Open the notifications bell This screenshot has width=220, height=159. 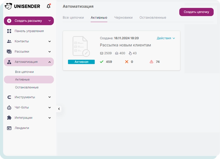49,6
